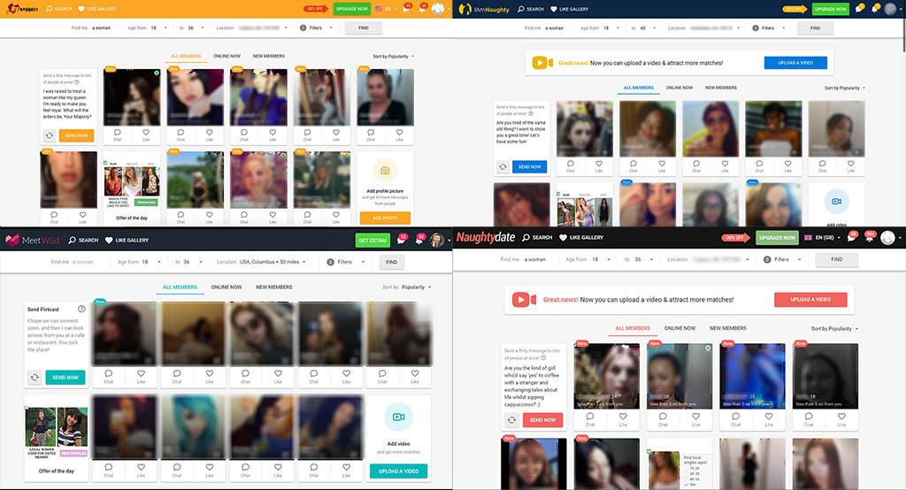The image size is (906, 490).
Task: Click UPGRADE NOW on Naughtydate
Action: tap(777, 238)
